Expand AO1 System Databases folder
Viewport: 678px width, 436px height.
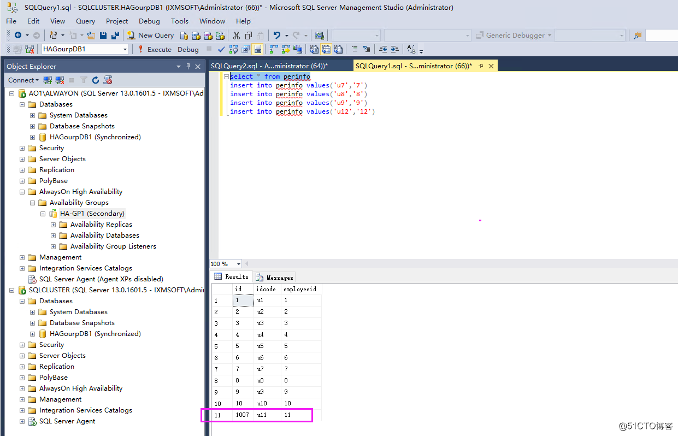[x=33, y=115]
